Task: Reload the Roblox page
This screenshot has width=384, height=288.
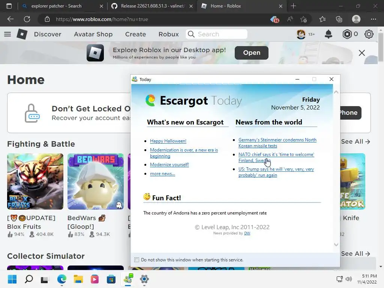Action: [27, 19]
